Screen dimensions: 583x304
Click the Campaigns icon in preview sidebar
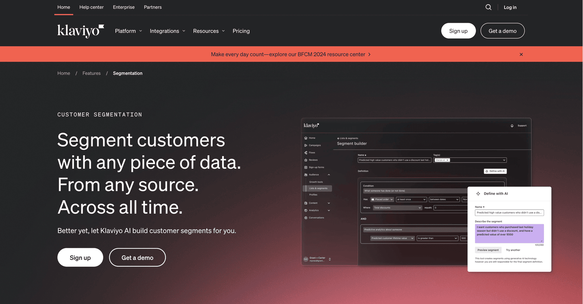[306, 146]
